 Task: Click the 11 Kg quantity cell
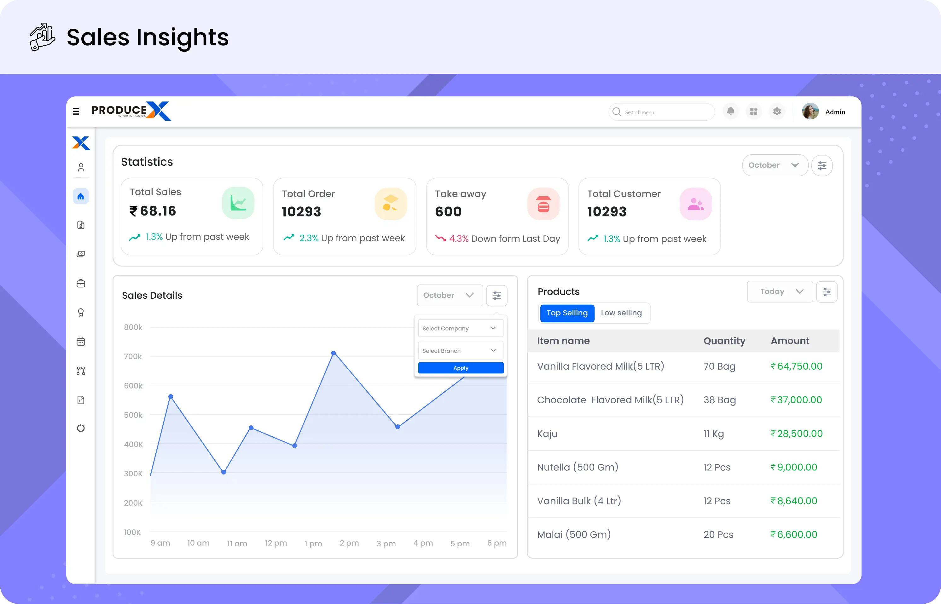(713, 434)
